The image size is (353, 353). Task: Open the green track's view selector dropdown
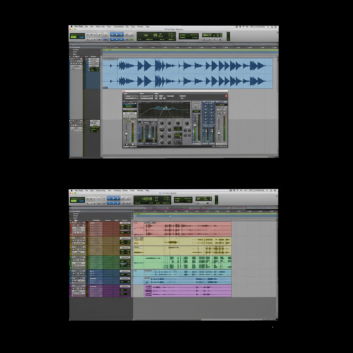pos(79,263)
